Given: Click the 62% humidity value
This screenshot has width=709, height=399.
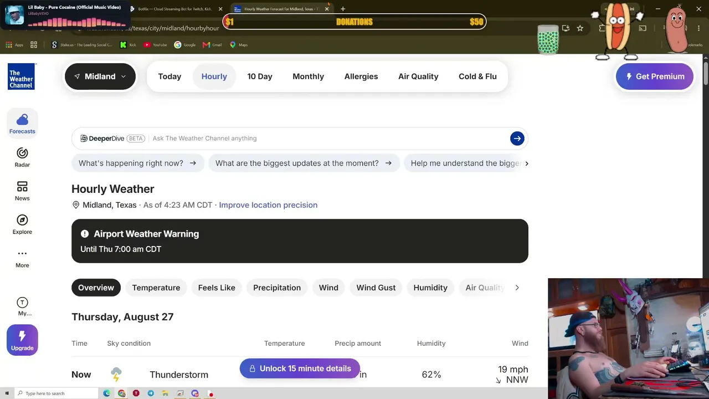Looking at the screenshot, I should point(431,375).
